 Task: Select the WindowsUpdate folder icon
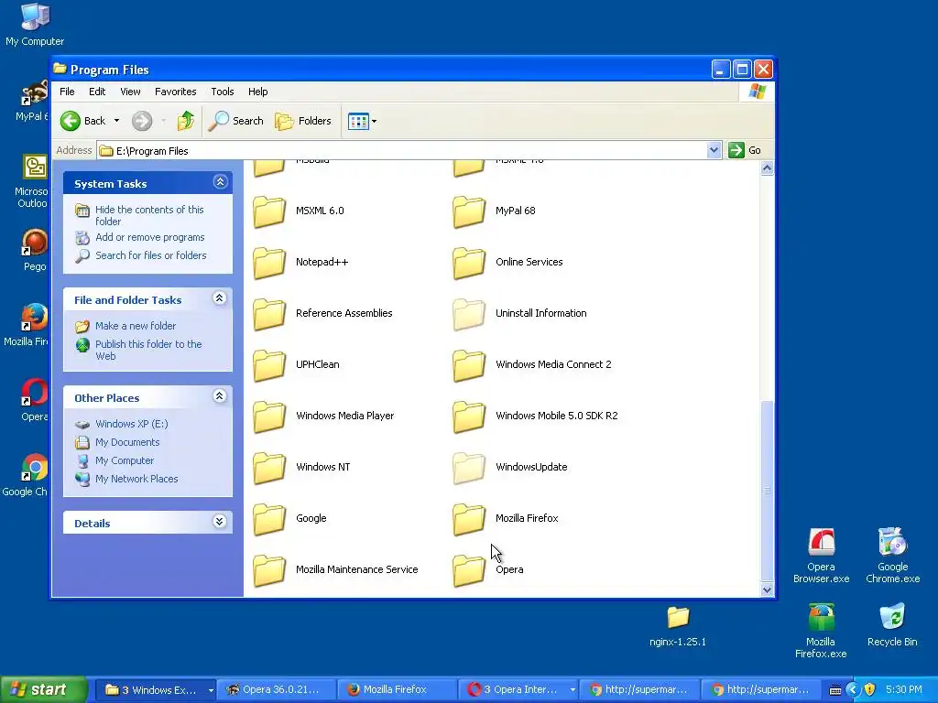click(469, 468)
